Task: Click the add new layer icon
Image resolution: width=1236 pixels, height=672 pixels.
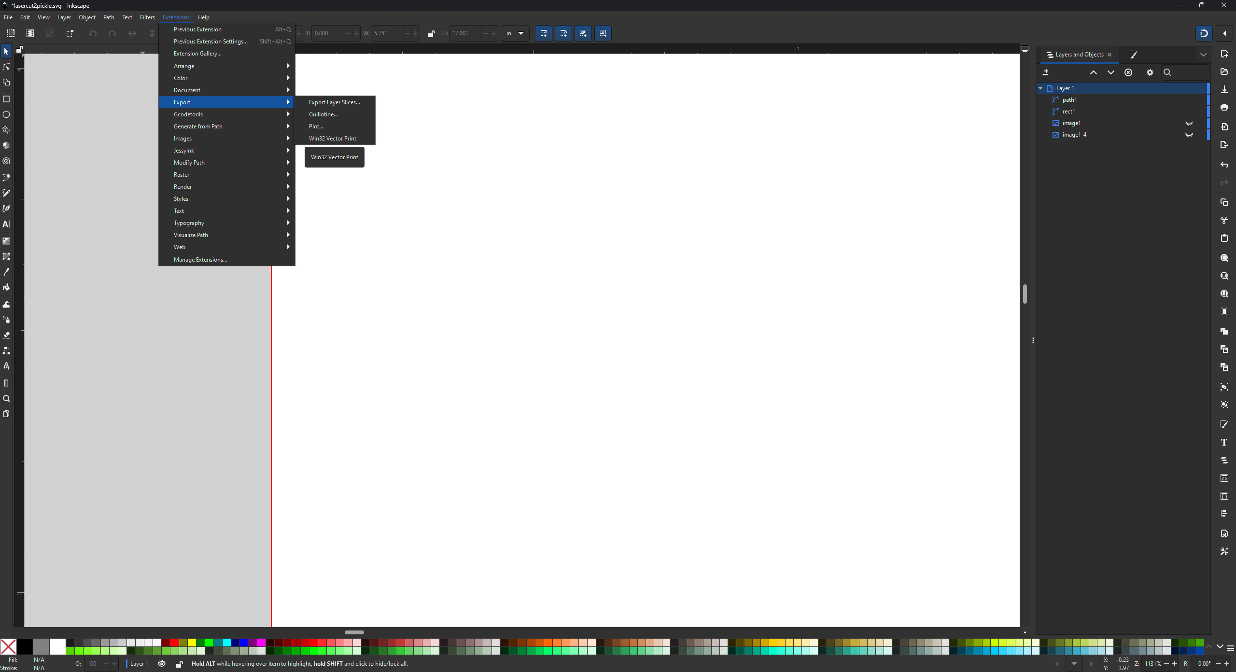Action: (1046, 72)
